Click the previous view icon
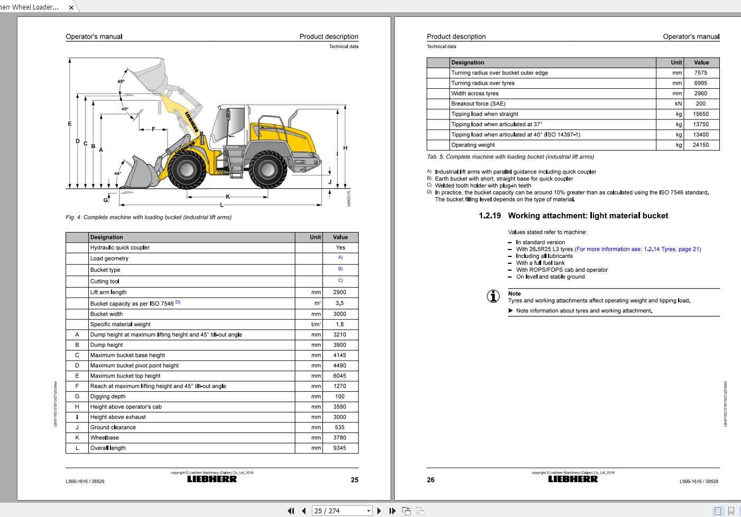 tap(406, 511)
